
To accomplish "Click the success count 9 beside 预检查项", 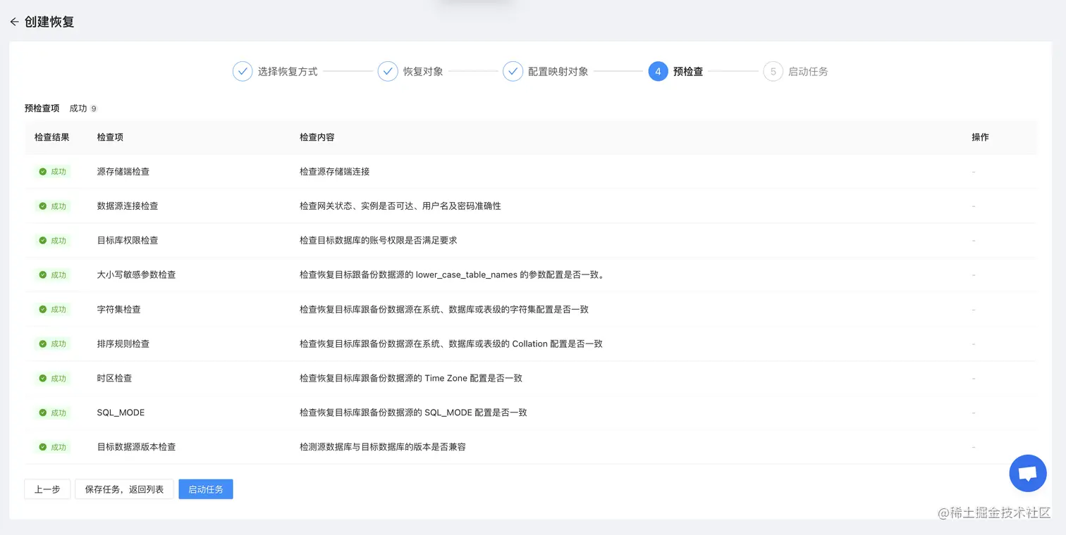I will pyautogui.click(x=93, y=108).
